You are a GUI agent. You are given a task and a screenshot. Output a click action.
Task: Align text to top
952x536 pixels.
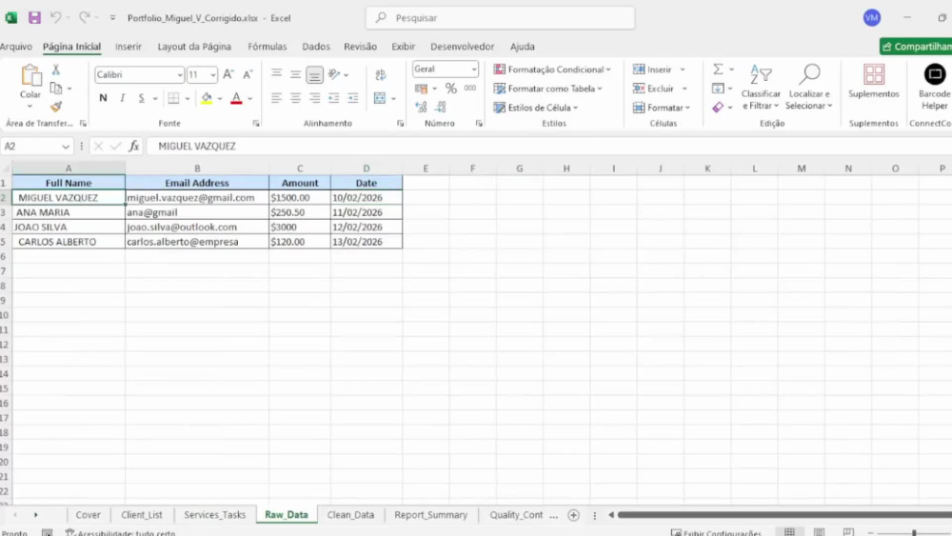(276, 74)
